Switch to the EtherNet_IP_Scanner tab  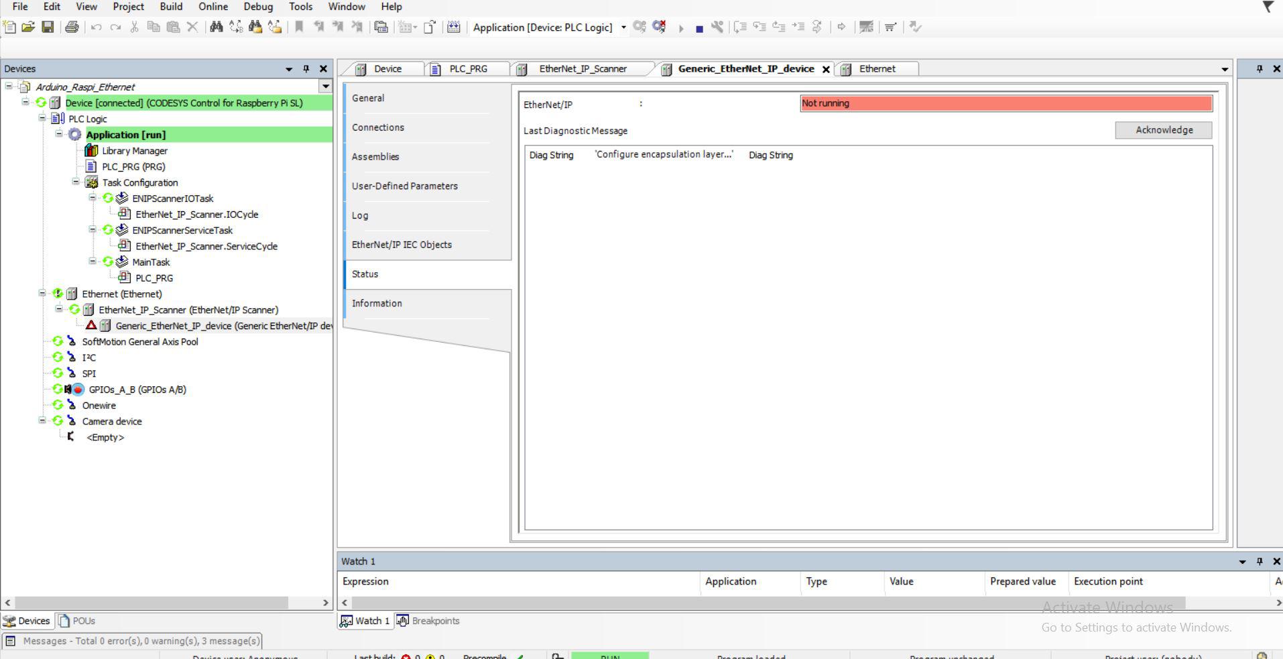tap(583, 68)
